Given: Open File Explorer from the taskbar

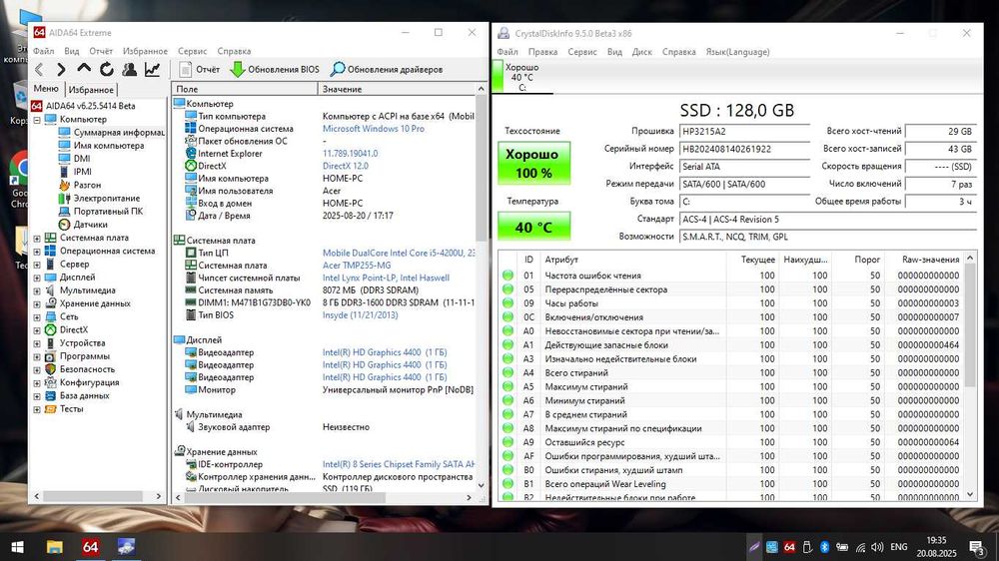Looking at the screenshot, I should (54, 547).
